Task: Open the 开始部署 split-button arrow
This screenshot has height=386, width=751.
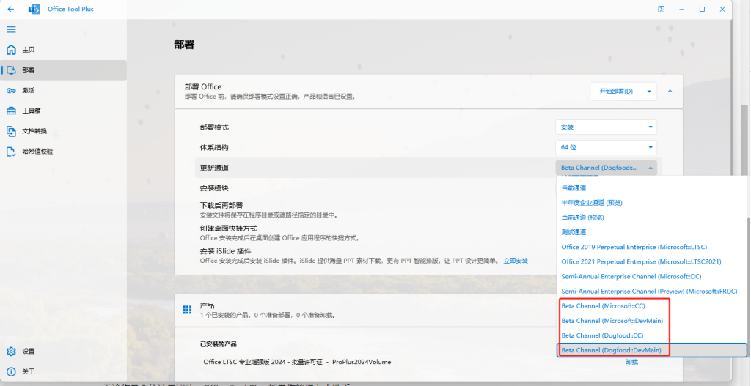Action: tap(649, 92)
